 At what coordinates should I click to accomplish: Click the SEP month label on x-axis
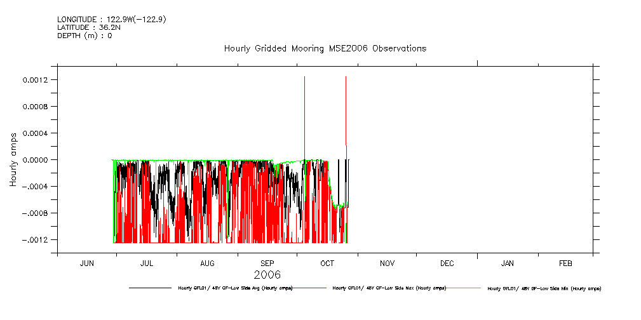[x=267, y=263]
